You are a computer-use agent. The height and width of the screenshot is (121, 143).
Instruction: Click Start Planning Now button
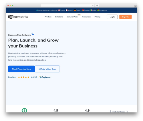(x=21, y=69)
